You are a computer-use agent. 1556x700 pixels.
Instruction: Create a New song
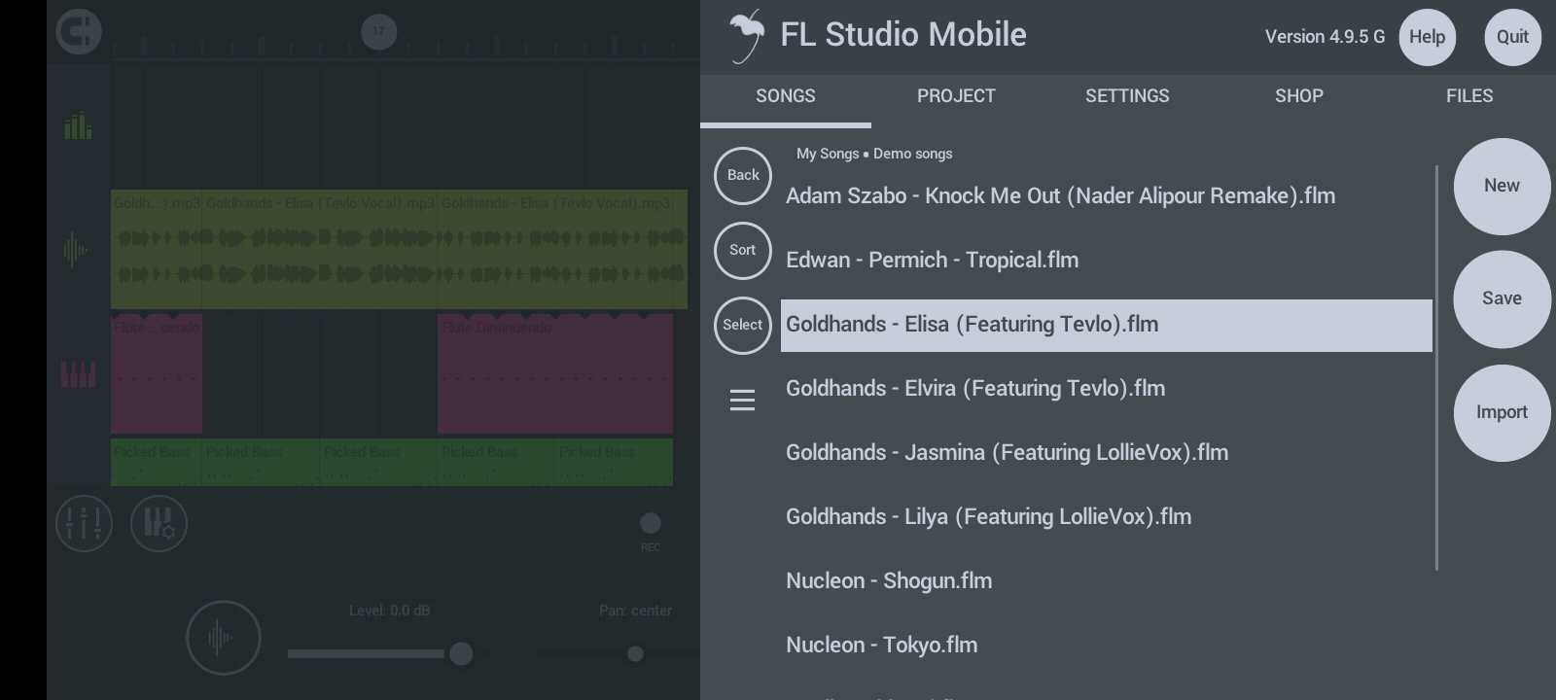pyautogui.click(x=1502, y=186)
